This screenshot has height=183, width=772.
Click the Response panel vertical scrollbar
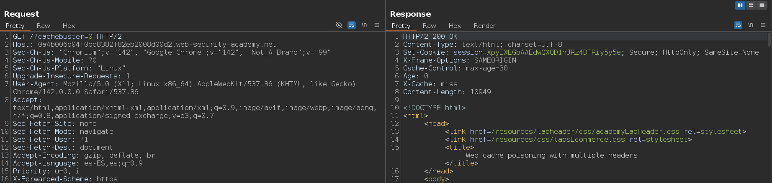pyautogui.click(x=769, y=40)
